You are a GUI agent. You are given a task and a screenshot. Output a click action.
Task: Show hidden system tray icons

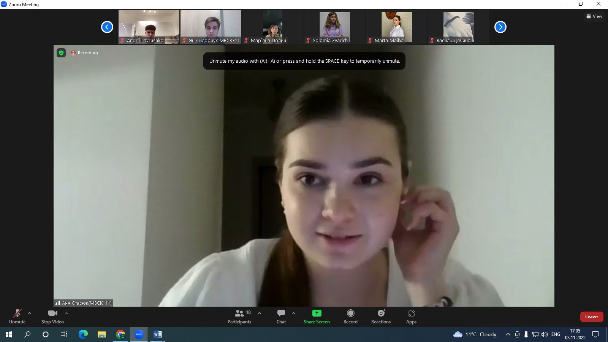pyautogui.click(x=508, y=334)
